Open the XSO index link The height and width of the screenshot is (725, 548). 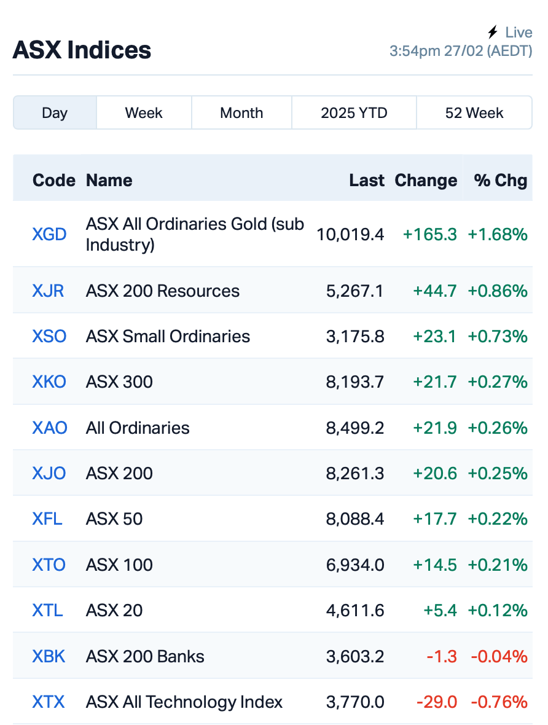tap(50, 336)
